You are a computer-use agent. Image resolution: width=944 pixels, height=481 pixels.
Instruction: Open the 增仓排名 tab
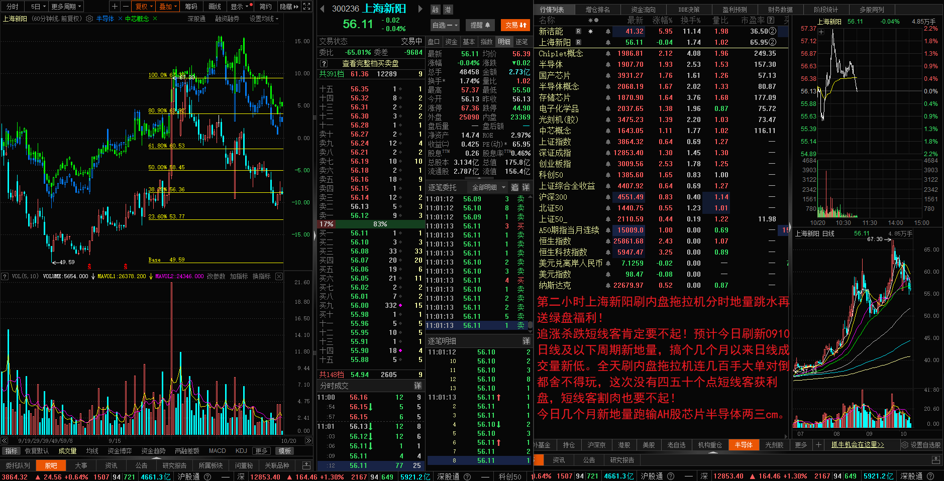[598, 10]
